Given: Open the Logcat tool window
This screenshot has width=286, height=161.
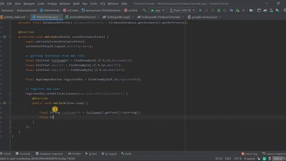Looking at the screenshot, I should coord(109,154).
